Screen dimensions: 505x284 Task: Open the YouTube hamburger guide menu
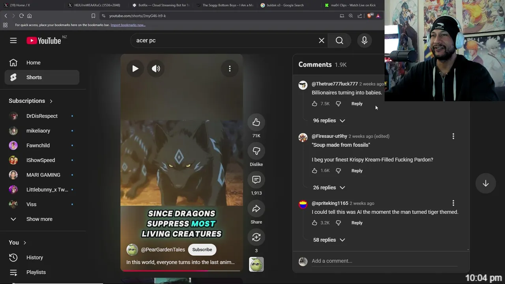(x=13, y=41)
